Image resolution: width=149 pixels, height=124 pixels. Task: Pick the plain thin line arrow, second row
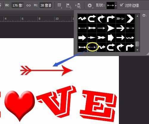(101, 28)
